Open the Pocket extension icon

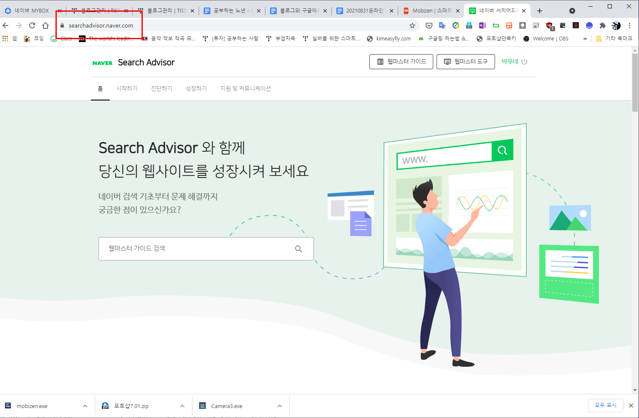[x=429, y=25]
